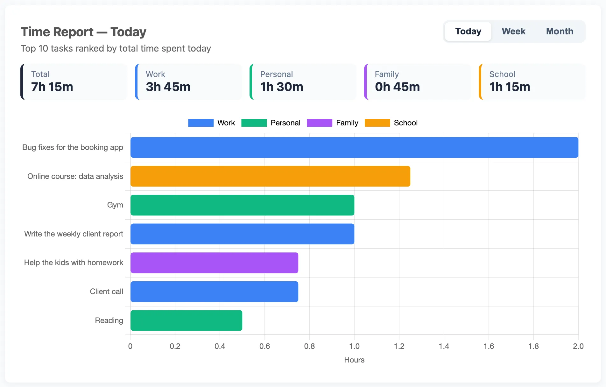
Task: Switch to the Month tab
Action: [x=560, y=32]
